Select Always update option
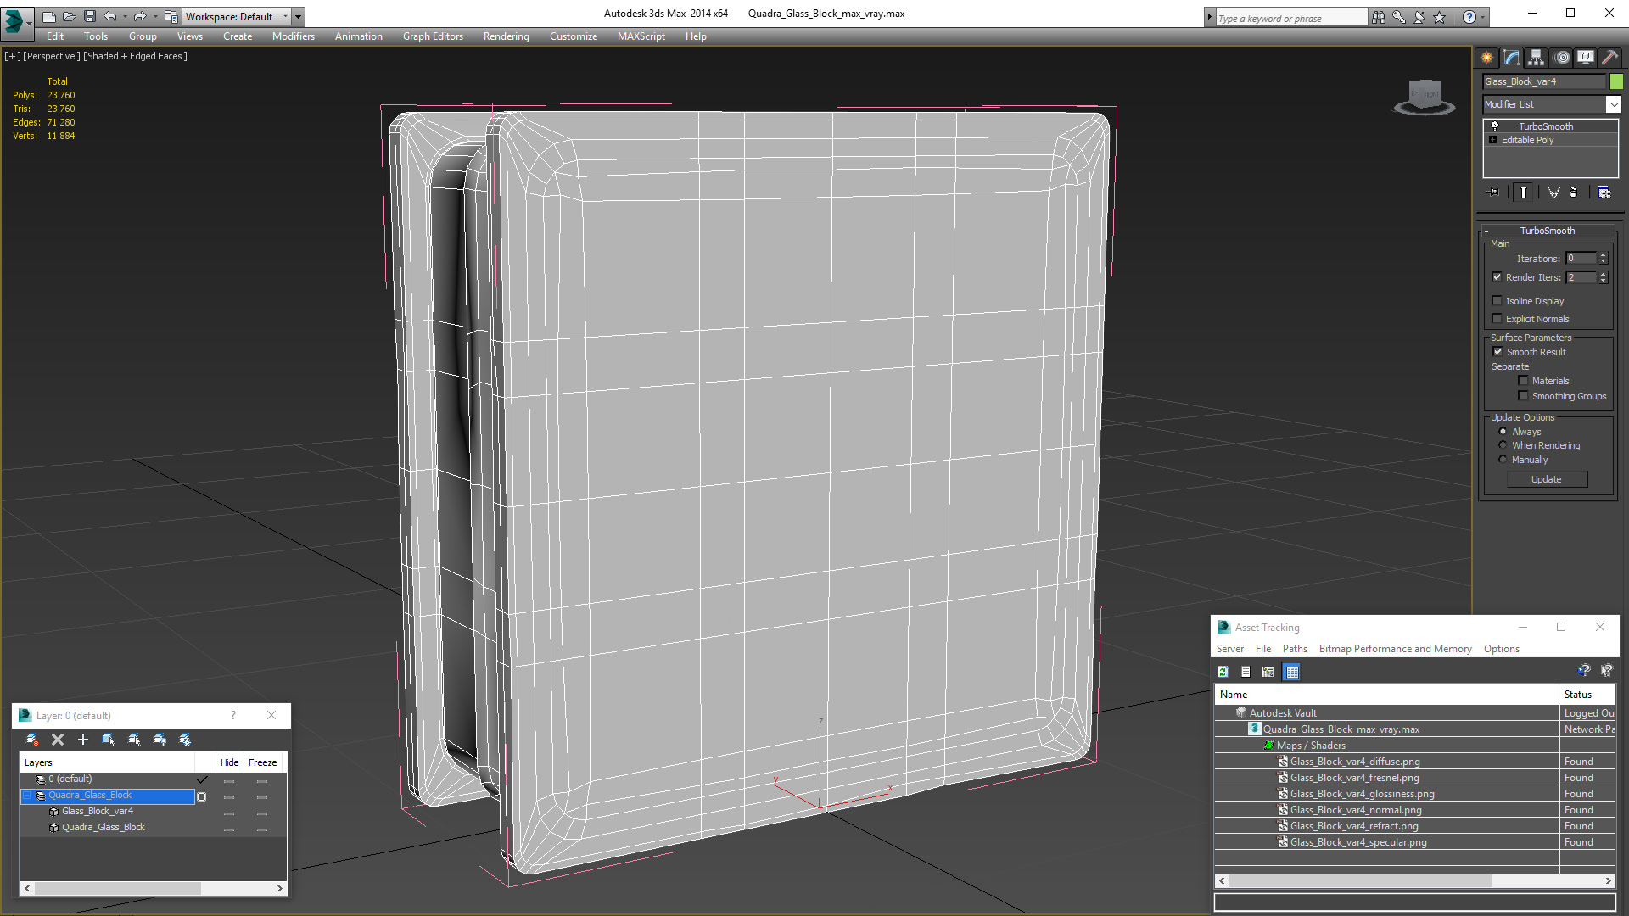This screenshot has height=916, width=1629. pyautogui.click(x=1503, y=432)
